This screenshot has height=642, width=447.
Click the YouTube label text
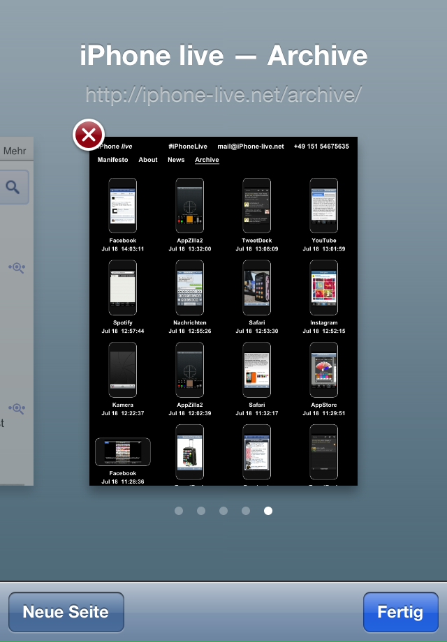323,240
